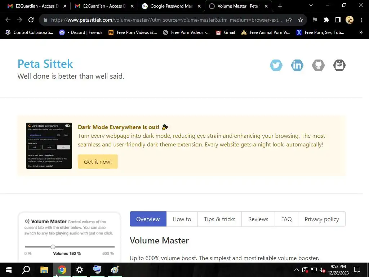
Task: Toggle the browser side panel icon
Action: (338, 20)
